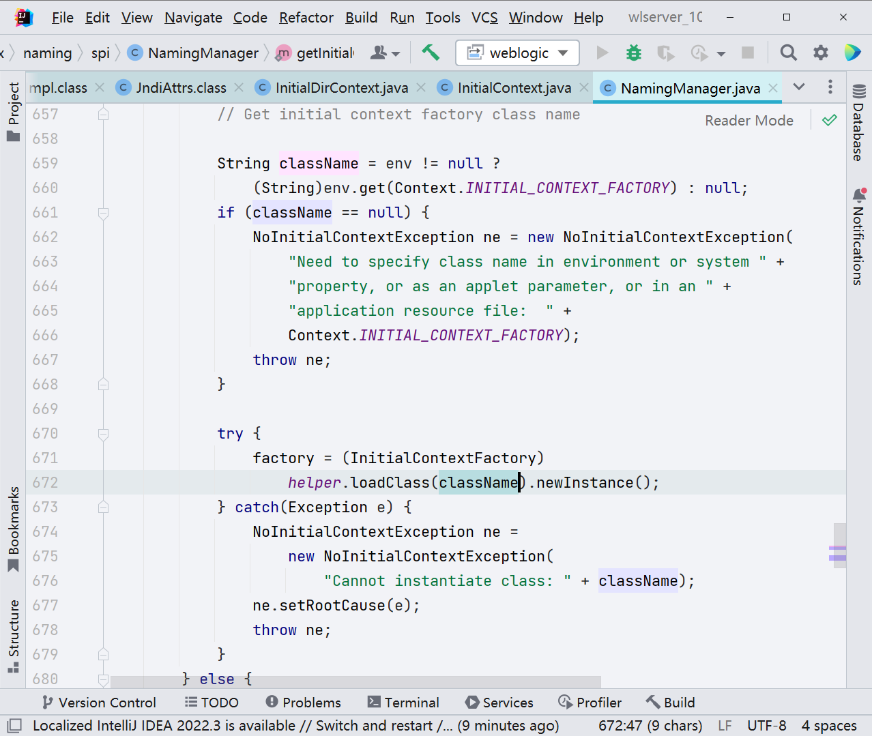The image size is (872, 736).
Task: Start debugging with the bug icon
Action: point(633,53)
